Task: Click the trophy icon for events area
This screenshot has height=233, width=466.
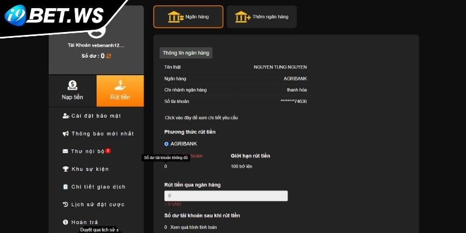Action: click(66, 169)
